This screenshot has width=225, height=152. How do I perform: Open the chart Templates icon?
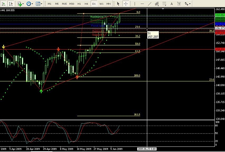38,4
